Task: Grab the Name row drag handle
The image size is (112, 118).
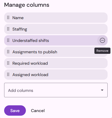Action: 8,18
